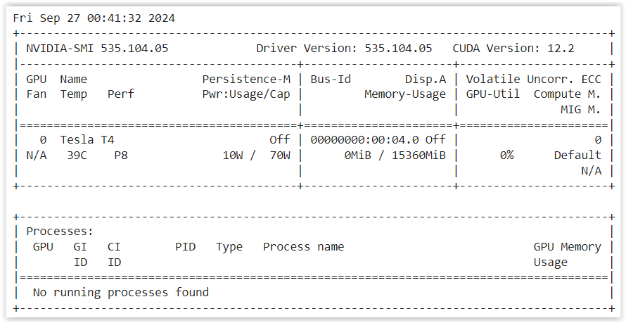Click the 39C temperature value

77,155
